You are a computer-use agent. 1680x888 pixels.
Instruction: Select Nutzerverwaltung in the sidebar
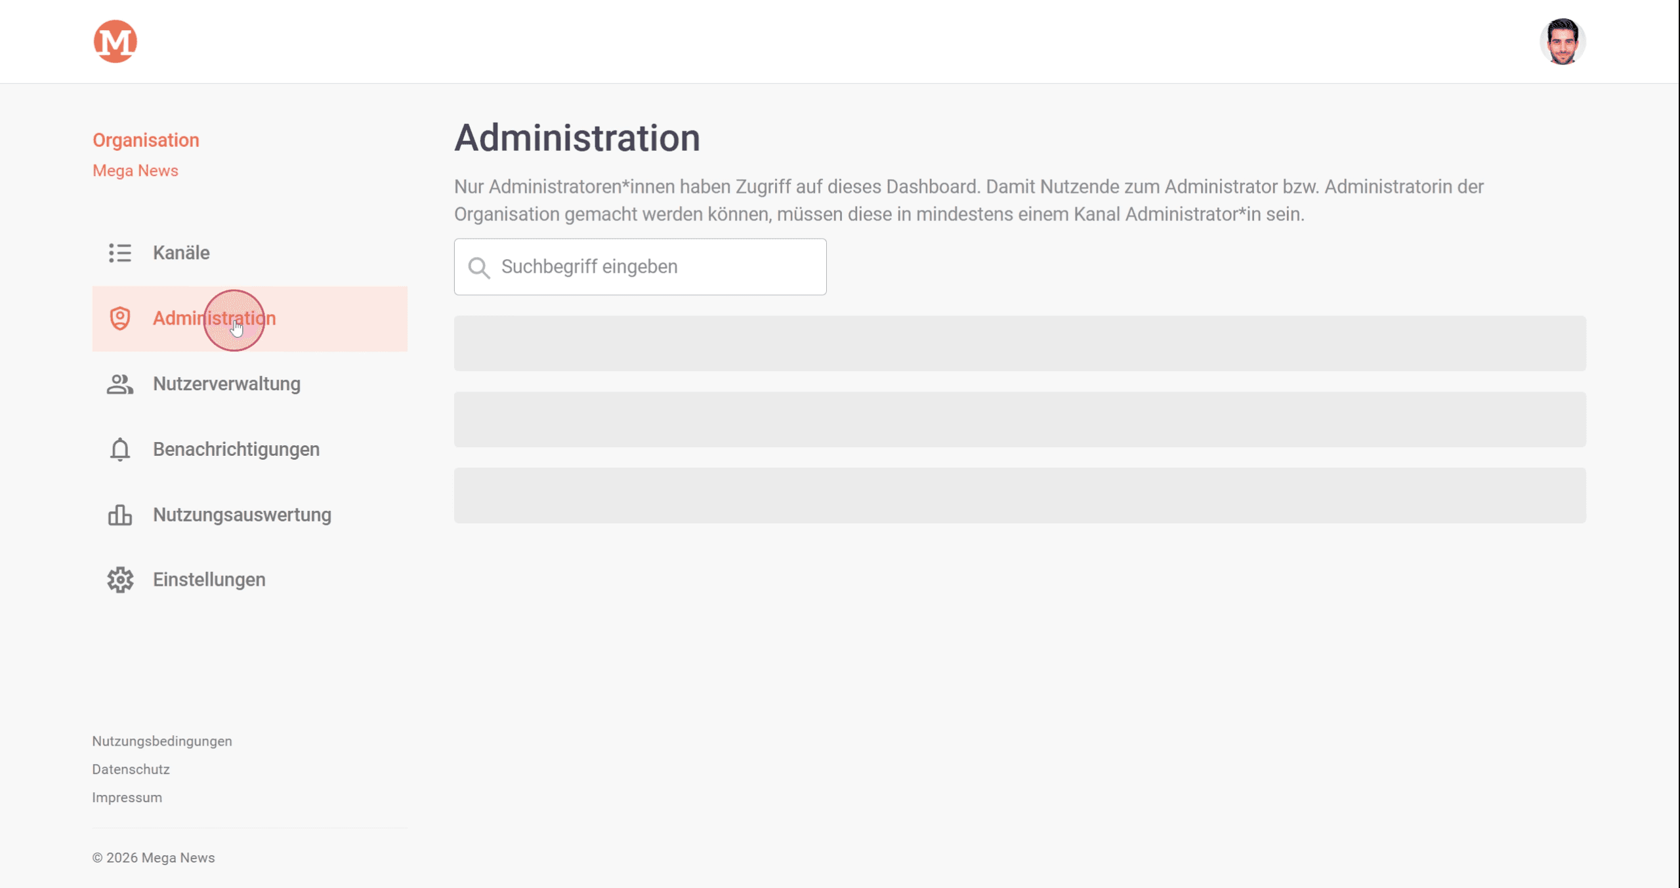[x=226, y=384]
